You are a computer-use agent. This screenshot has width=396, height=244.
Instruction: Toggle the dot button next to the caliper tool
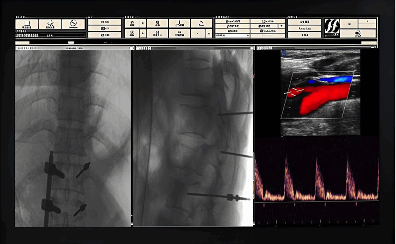pos(143,34)
